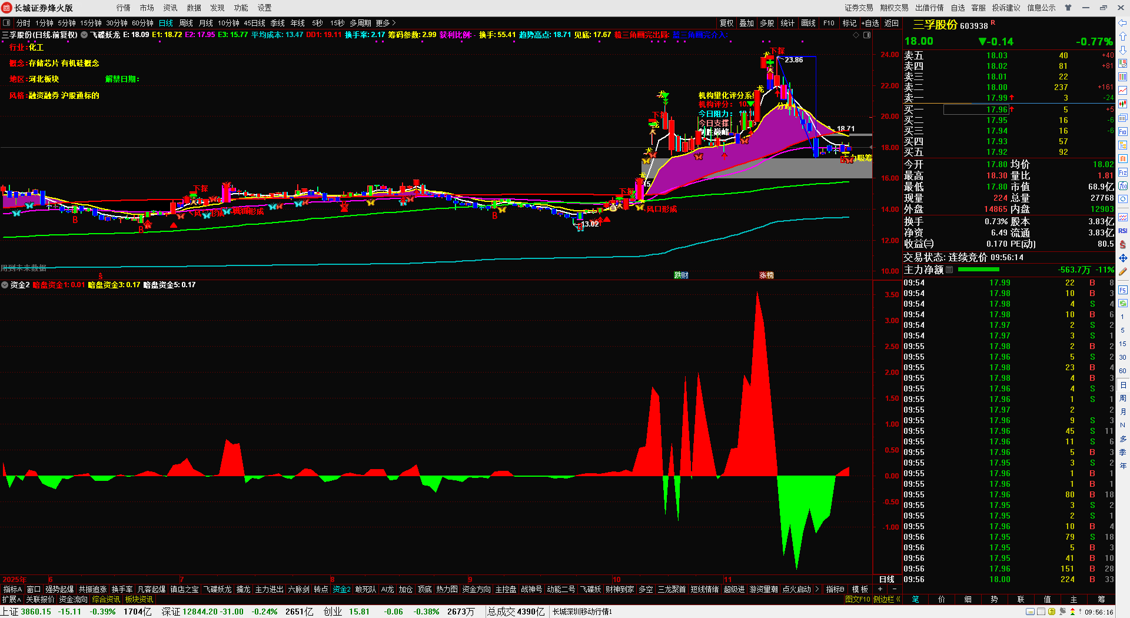Click the 跳财 marker on chart timeline

click(x=682, y=275)
